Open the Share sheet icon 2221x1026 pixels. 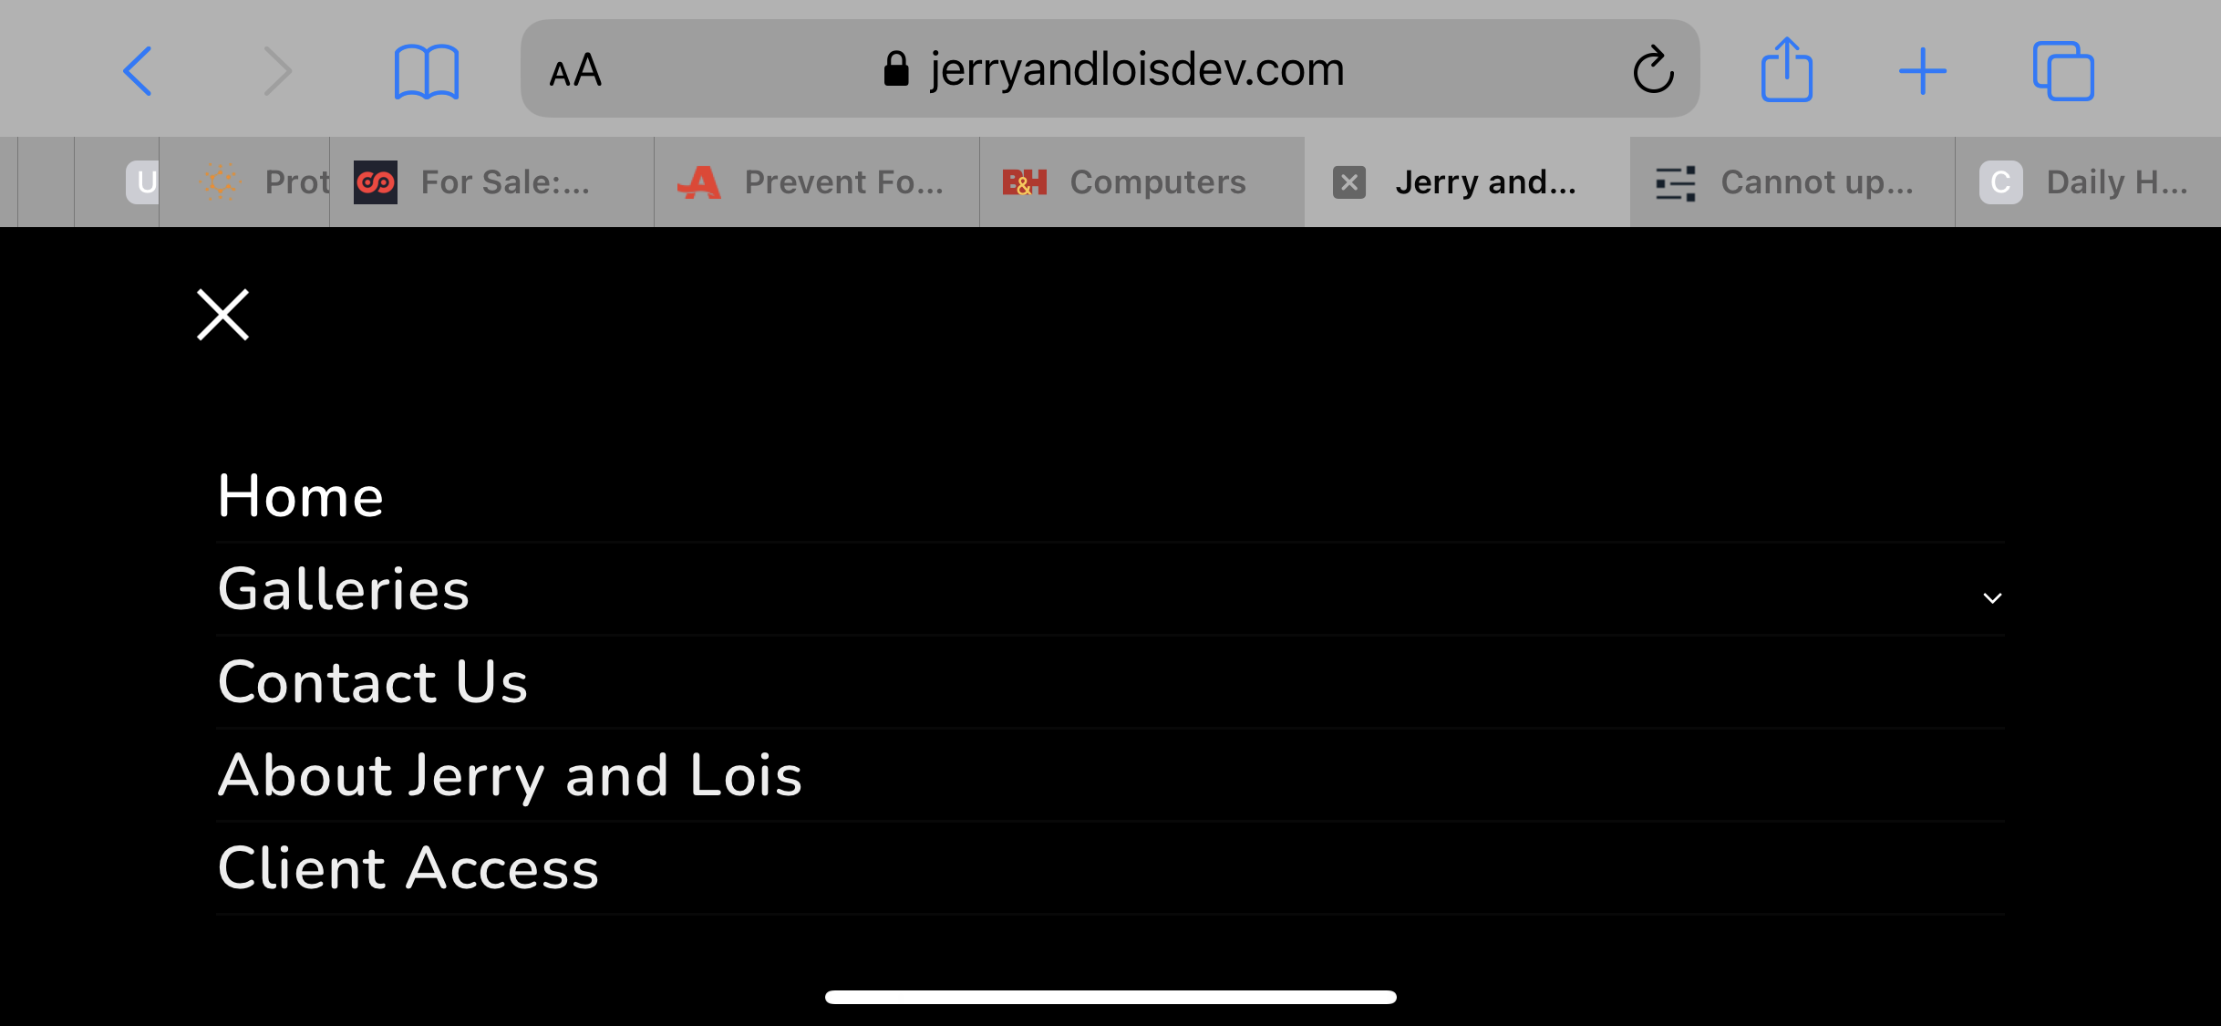[x=1786, y=69]
